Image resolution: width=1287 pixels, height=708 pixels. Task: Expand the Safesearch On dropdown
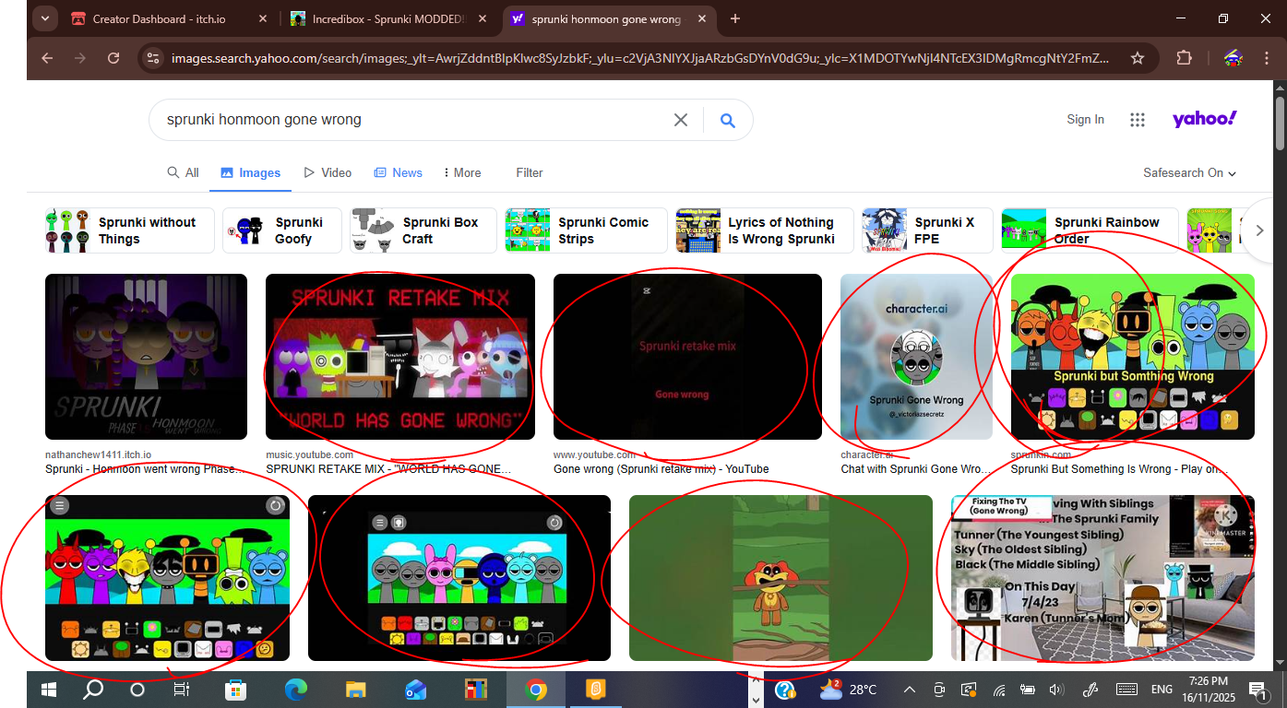(1189, 172)
